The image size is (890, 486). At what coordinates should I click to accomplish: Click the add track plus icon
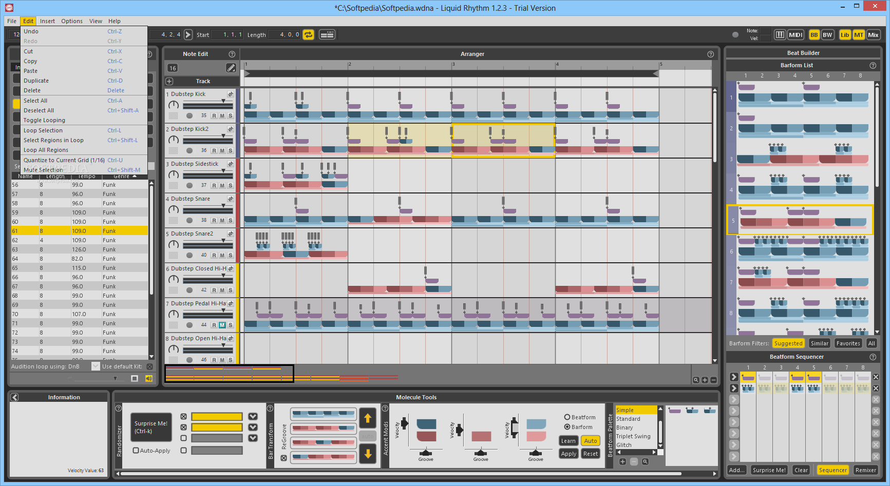point(169,81)
